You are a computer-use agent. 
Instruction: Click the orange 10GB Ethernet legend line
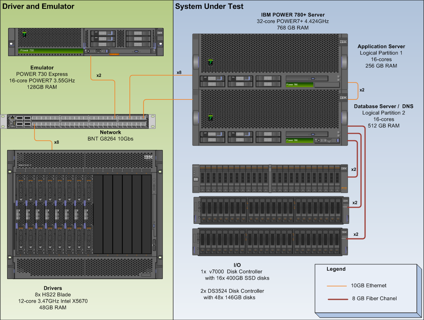[336, 286]
